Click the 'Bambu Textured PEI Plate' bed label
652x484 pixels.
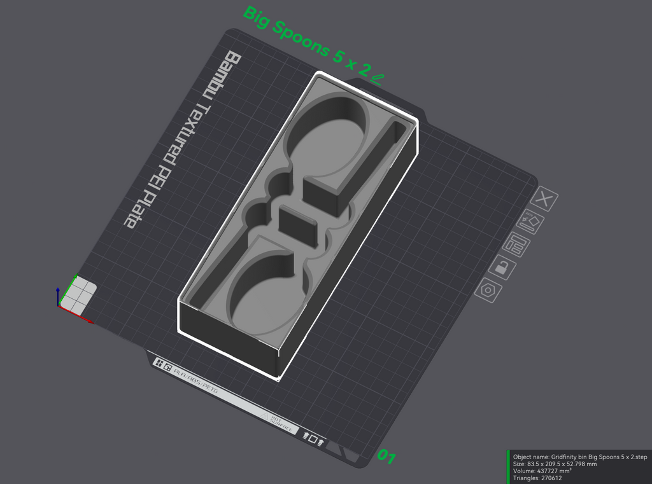pyautogui.click(x=182, y=139)
